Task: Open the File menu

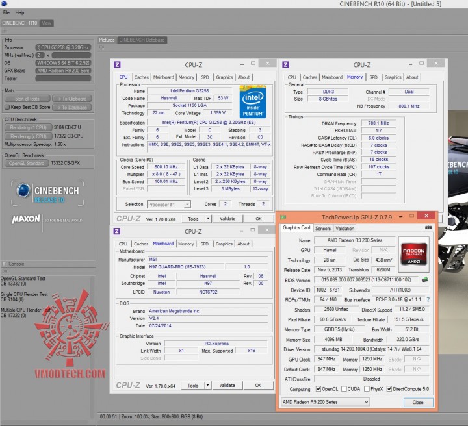Action: [x=6, y=12]
